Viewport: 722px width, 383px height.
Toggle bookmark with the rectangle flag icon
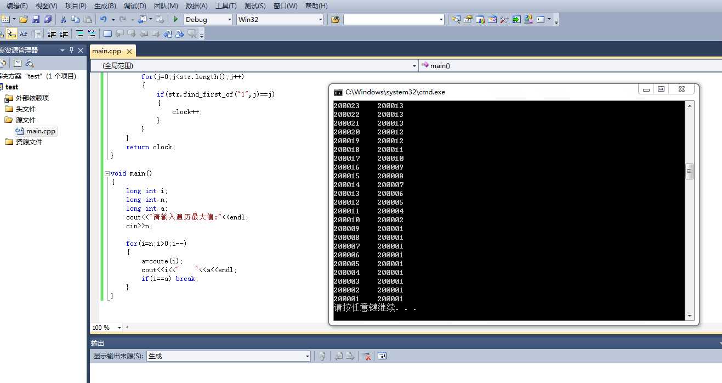tap(107, 33)
